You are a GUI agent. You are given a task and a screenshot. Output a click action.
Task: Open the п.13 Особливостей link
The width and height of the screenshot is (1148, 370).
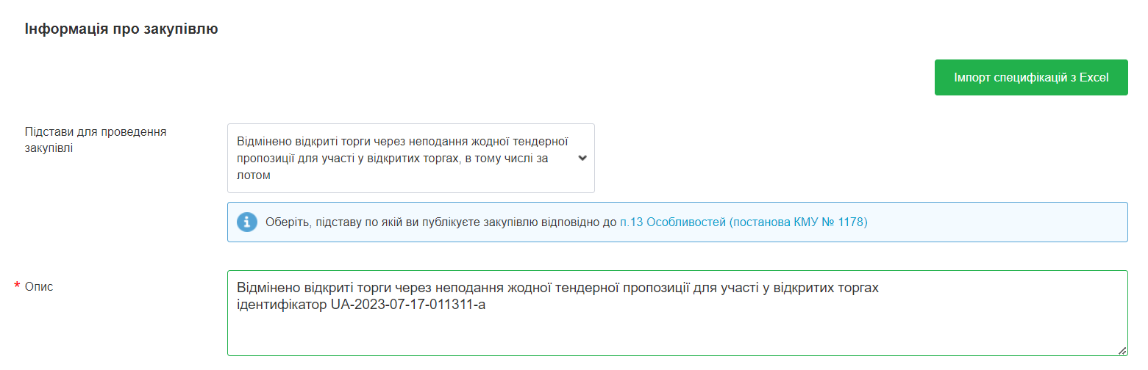point(672,222)
